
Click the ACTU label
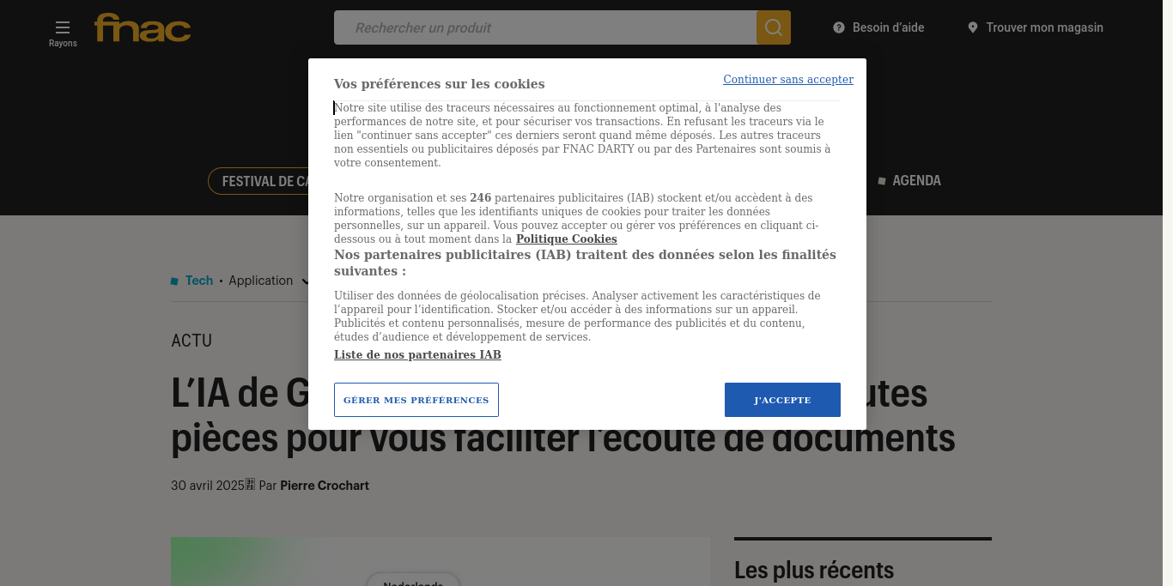[x=191, y=341]
